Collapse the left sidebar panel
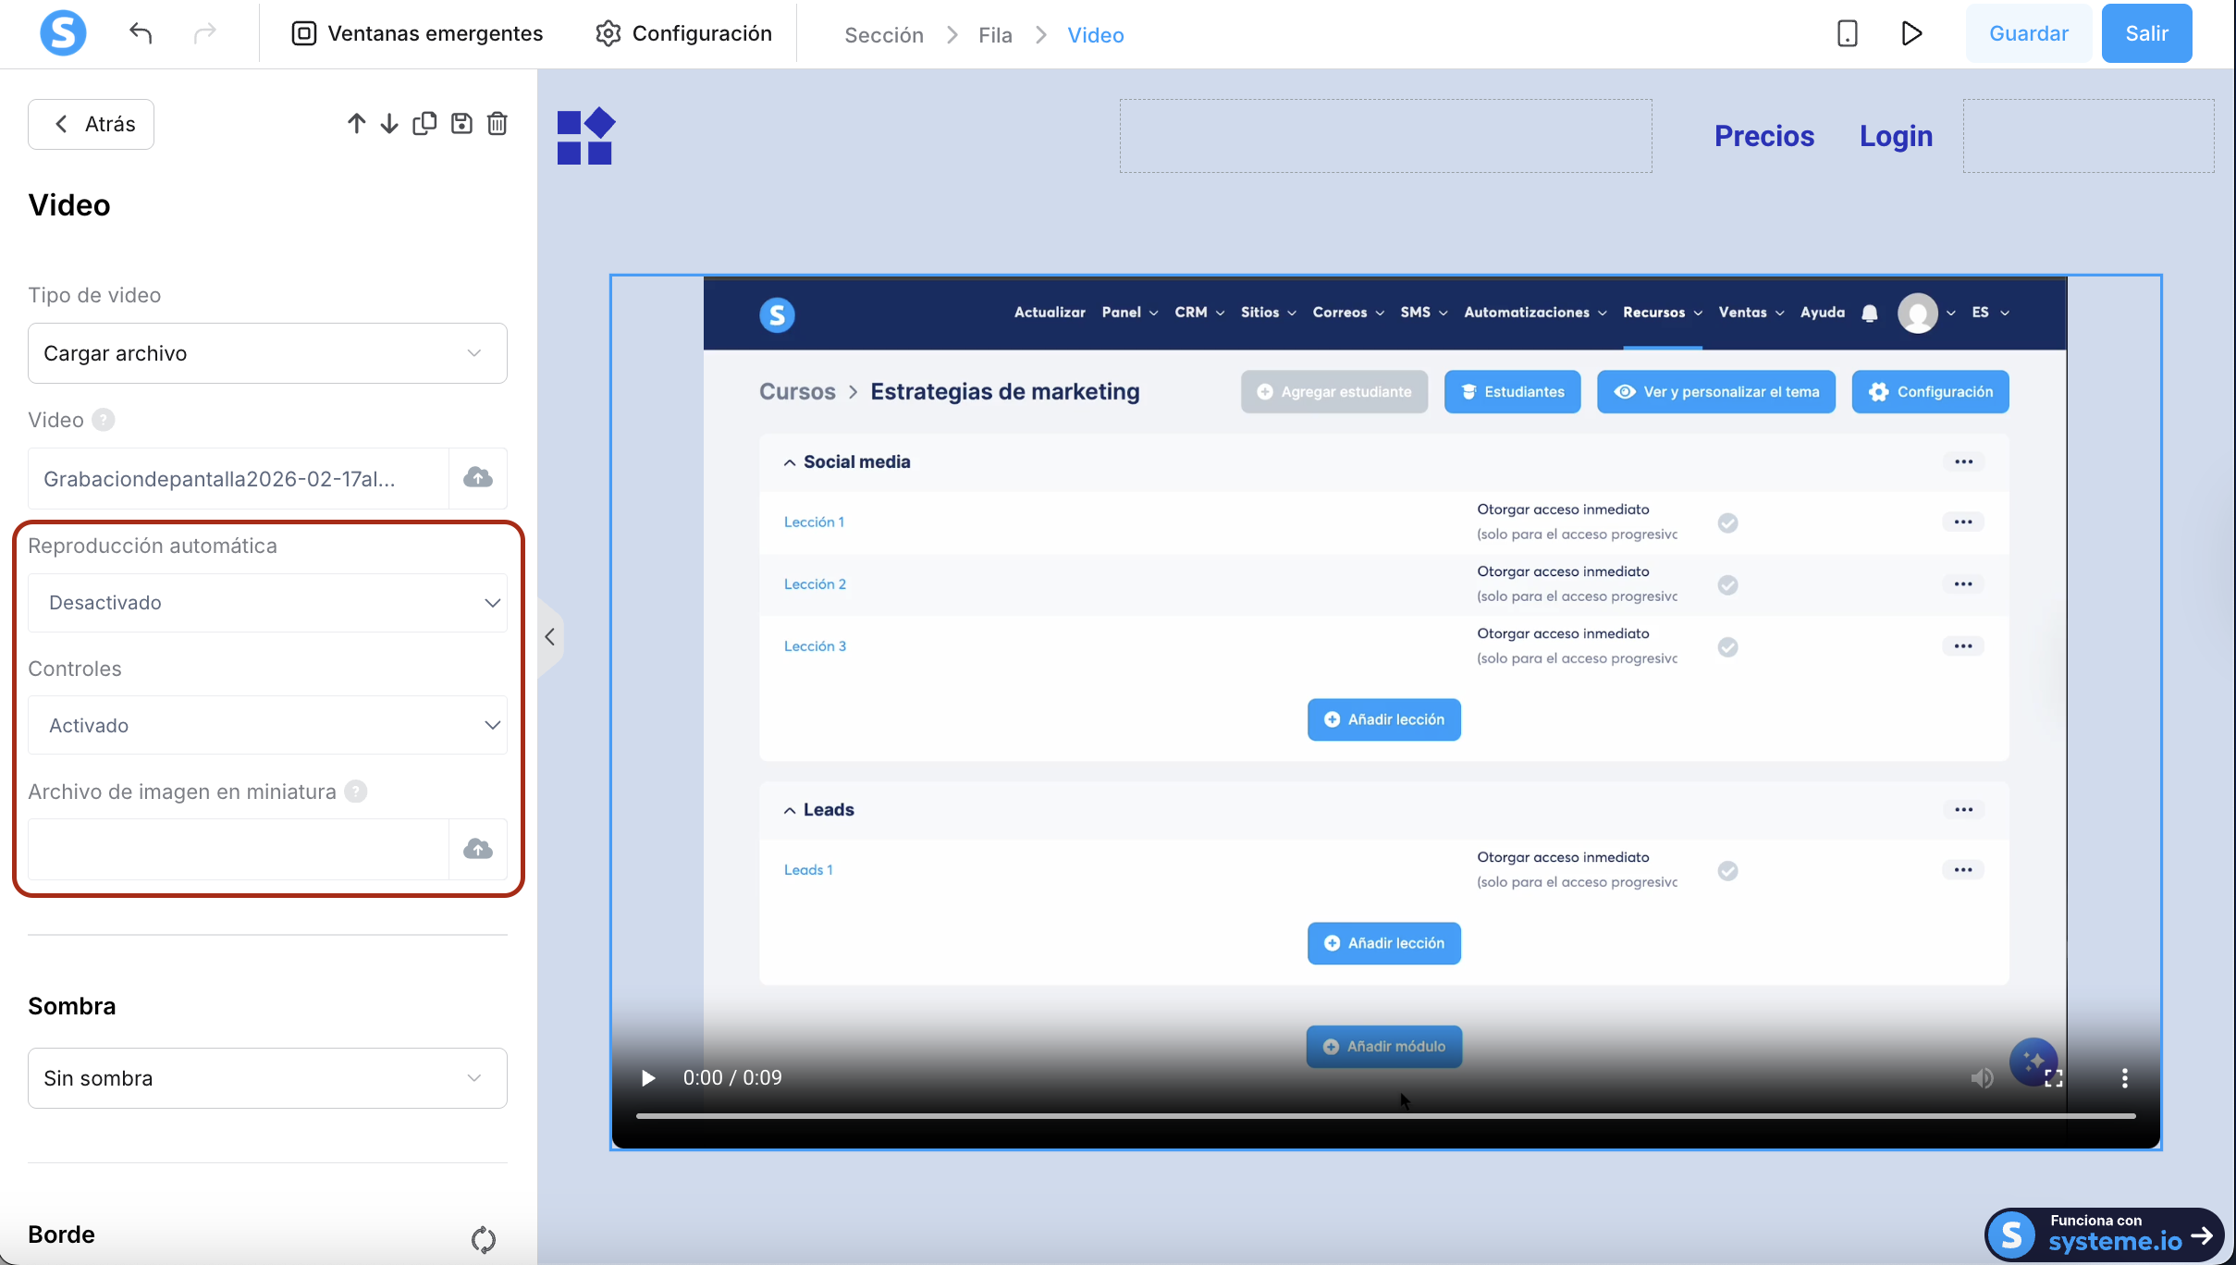The height and width of the screenshot is (1265, 2236). pos(550,637)
